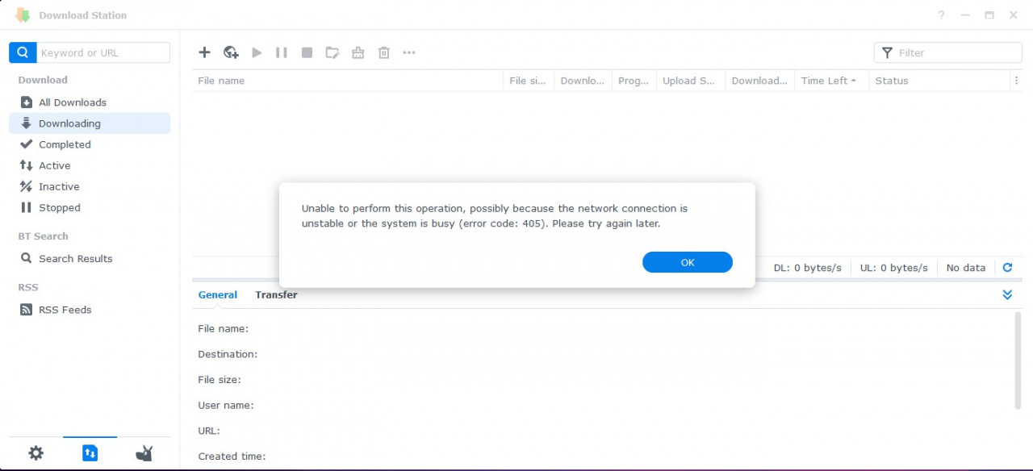This screenshot has width=1033, height=471.
Task: Dismiss the error dialog with OK
Action: click(x=687, y=262)
